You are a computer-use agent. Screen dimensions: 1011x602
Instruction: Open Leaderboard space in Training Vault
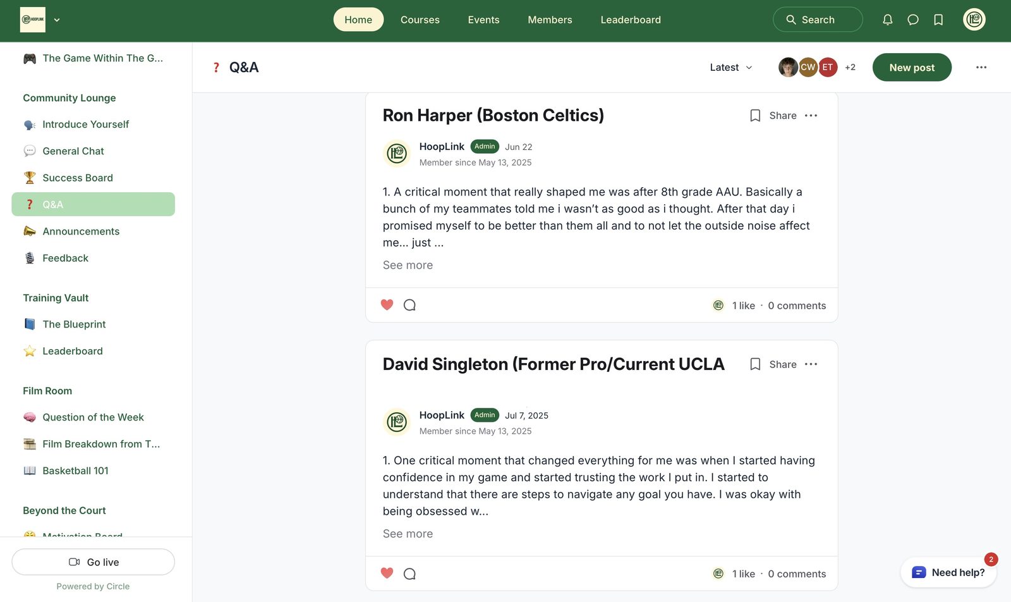point(94,351)
